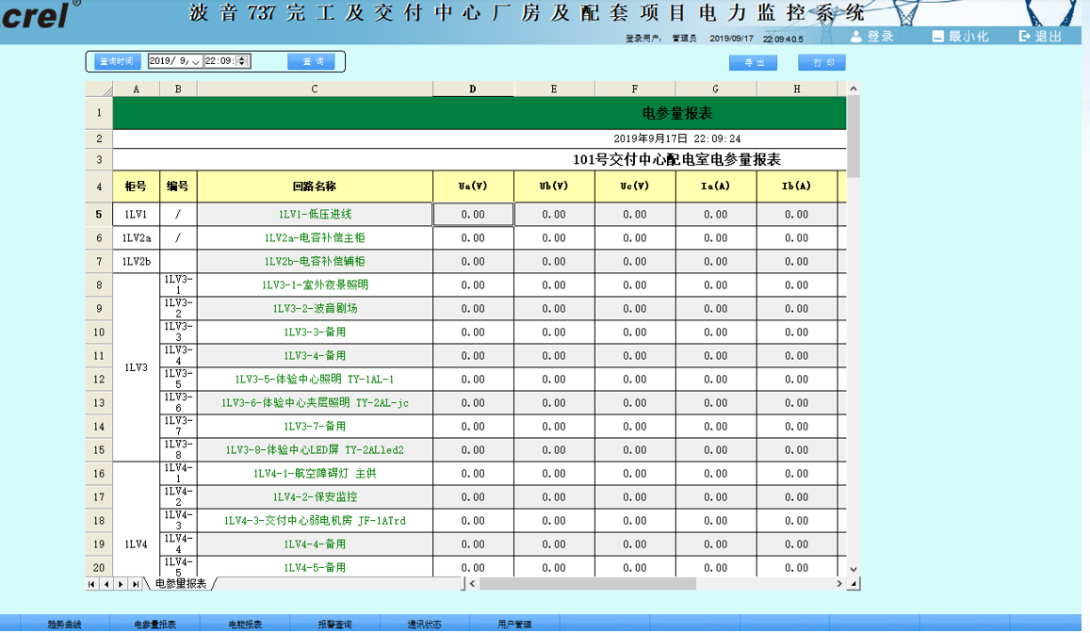
Task: Click the 导出 export button
Action: [x=753, y=63]
